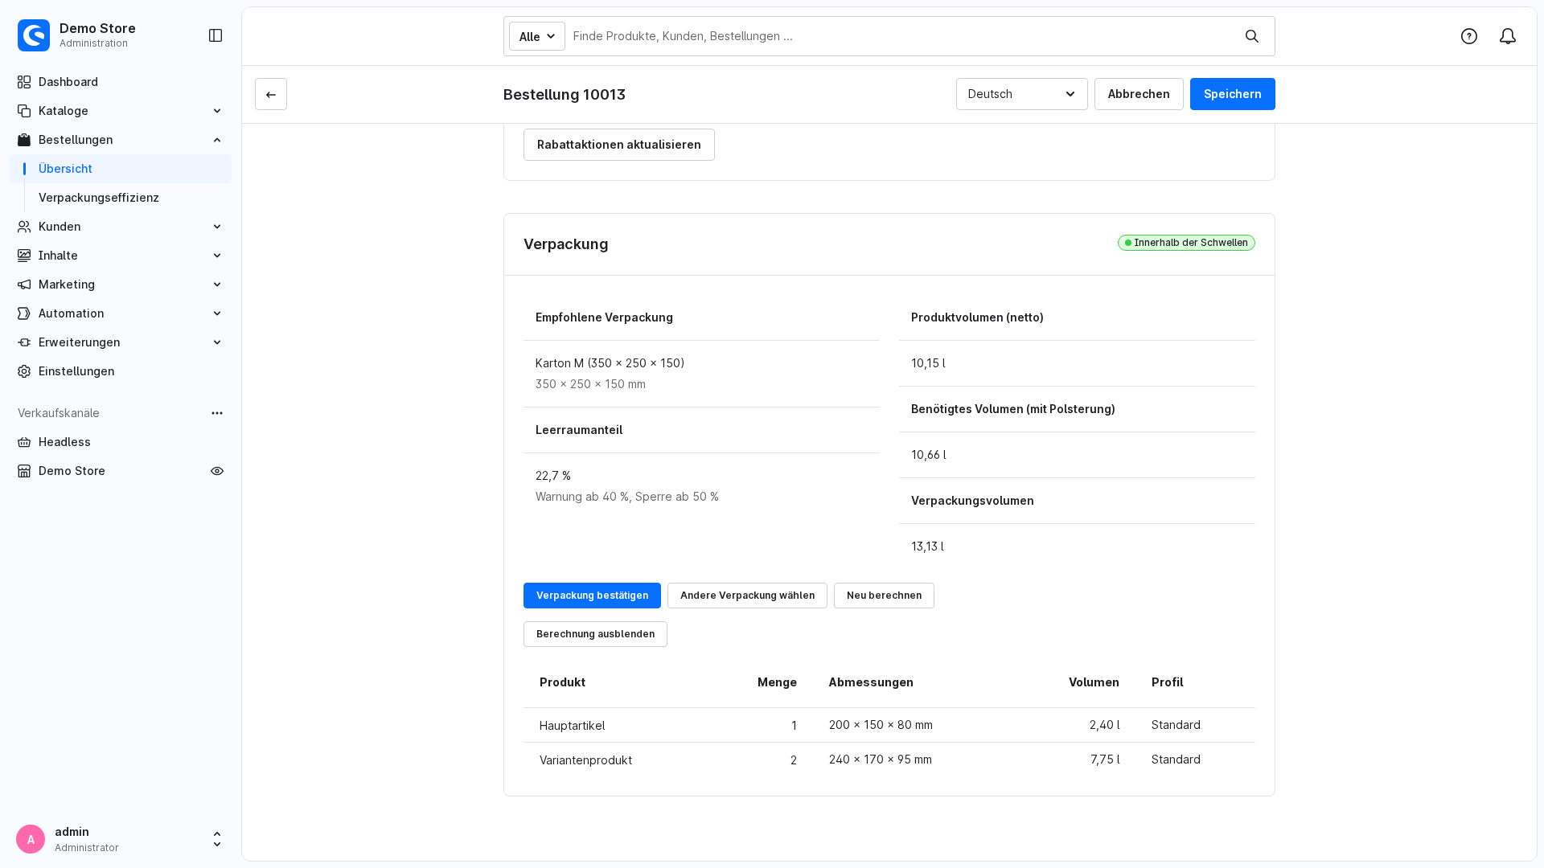Click the Einstellungen gear icon
1544x868 pixels.
(24, 371)
